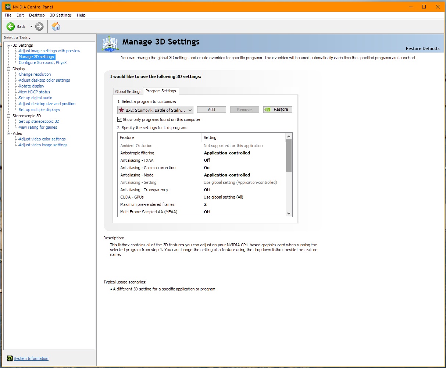The height and width of the screenshot is (368, 446).
Task: Click the green Back arrow icon
Action: click(x=11, y=26)
